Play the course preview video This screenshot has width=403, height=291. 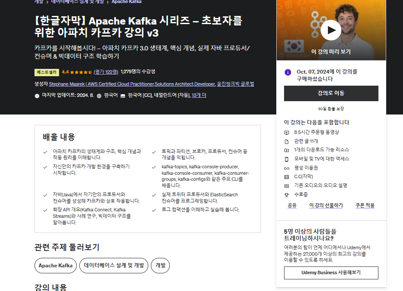pyautogui.click(x=331, y=30)
